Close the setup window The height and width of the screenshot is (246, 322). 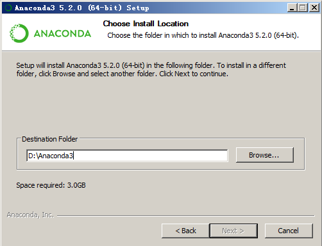314,8
